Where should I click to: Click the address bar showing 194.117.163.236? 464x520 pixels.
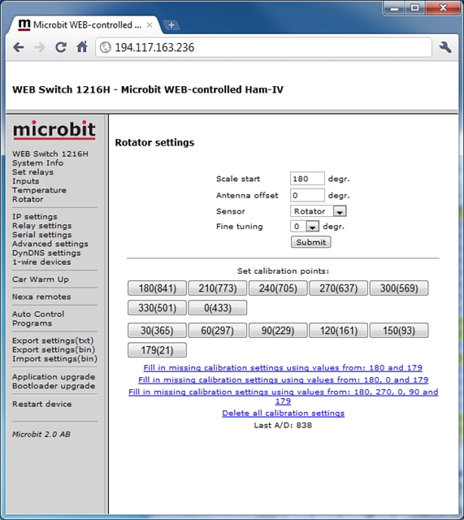click(x=263, y=47)
